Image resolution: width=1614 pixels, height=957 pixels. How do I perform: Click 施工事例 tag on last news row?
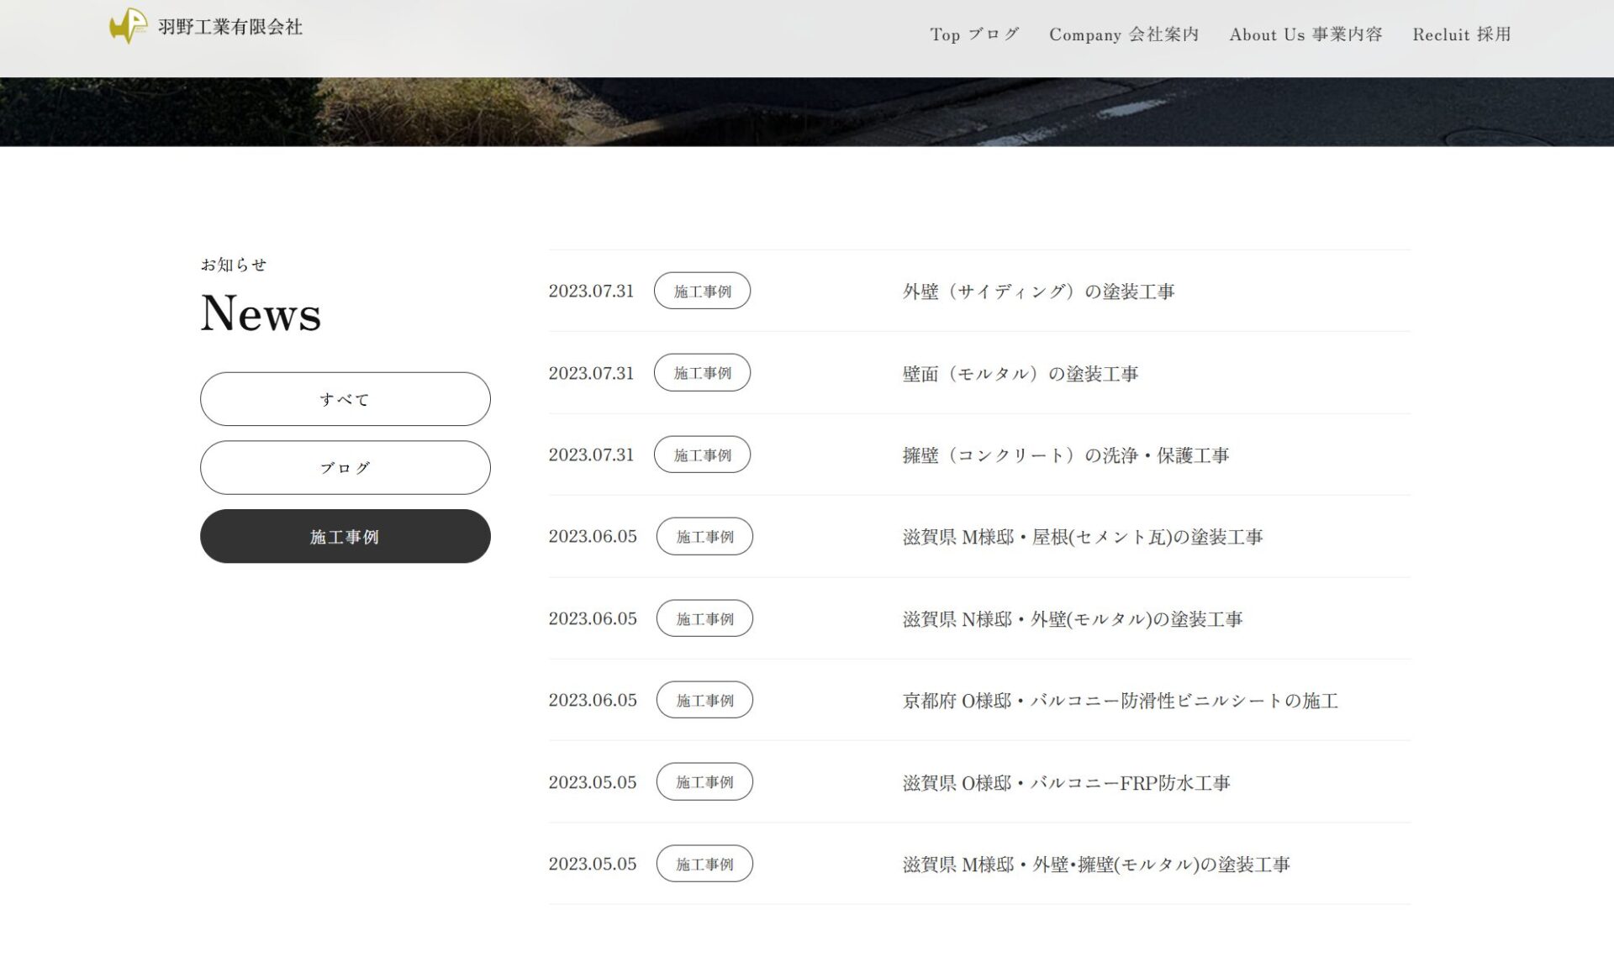[704, 864]
